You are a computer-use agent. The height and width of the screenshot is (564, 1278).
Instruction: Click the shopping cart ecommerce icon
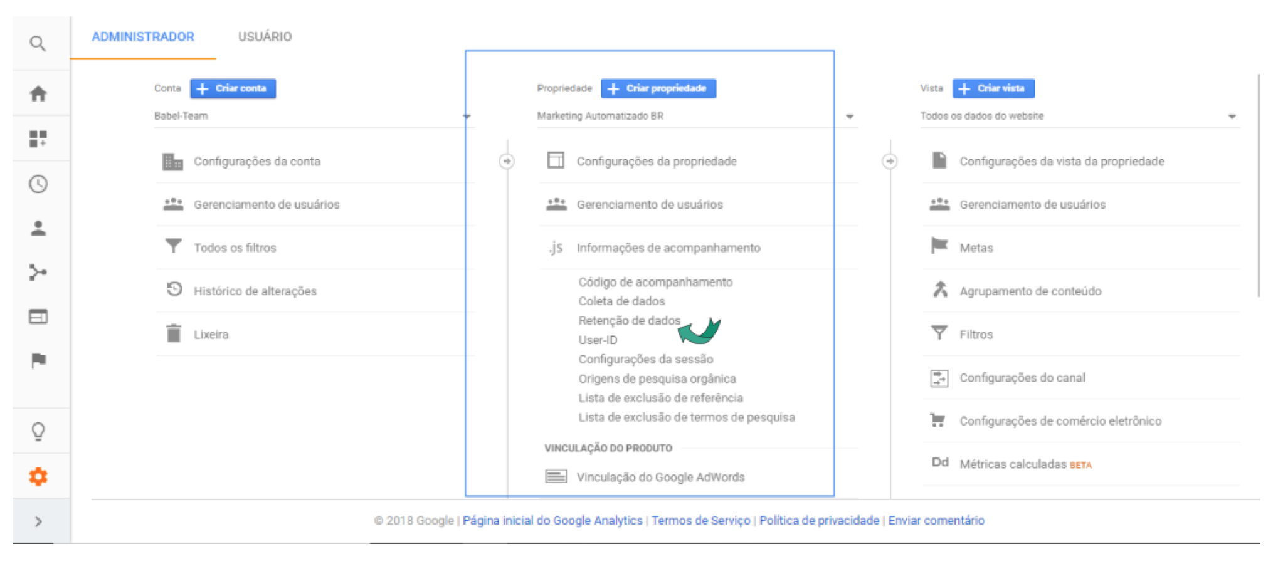point(938,420)
